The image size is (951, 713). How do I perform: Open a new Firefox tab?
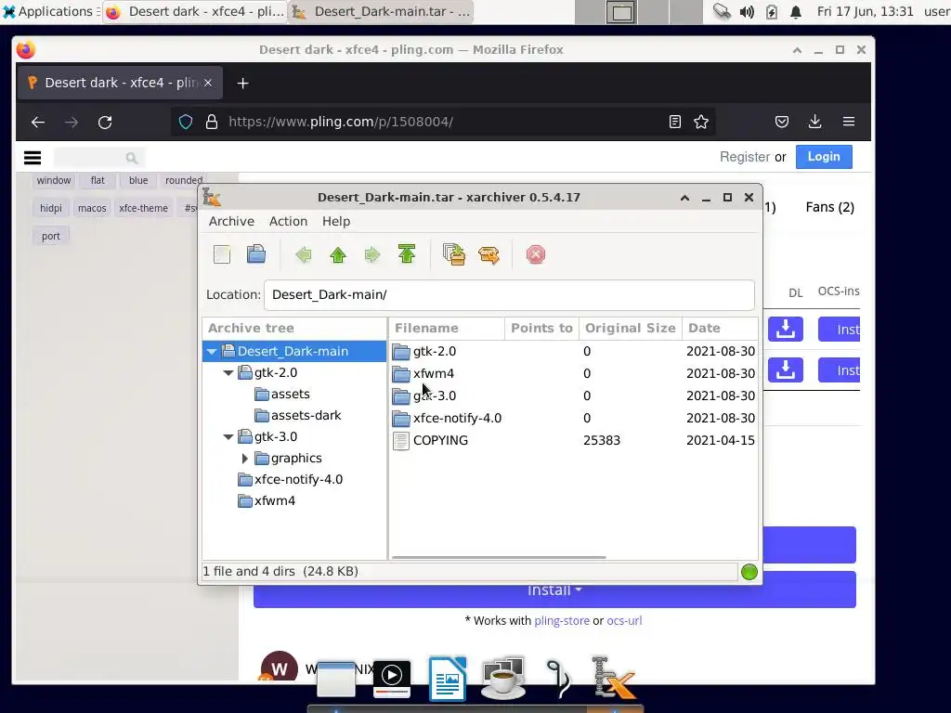(x=242, y=83)
